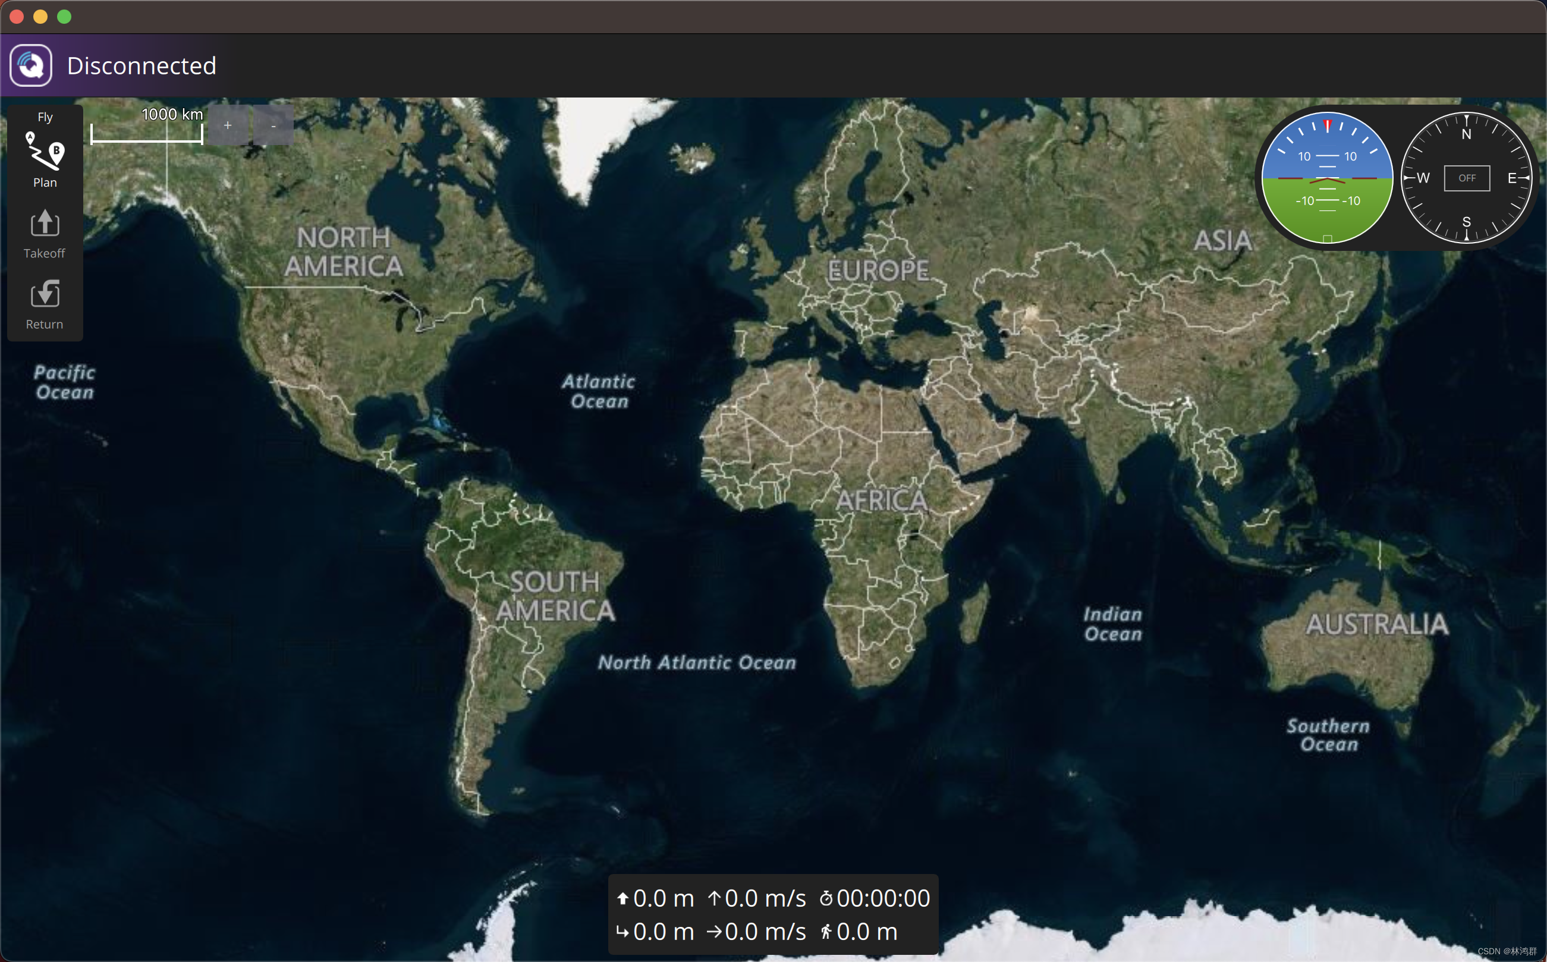The image size is (1547, 962).
Task: Click the distance travelled walking icon
Action: click(826, 932)
